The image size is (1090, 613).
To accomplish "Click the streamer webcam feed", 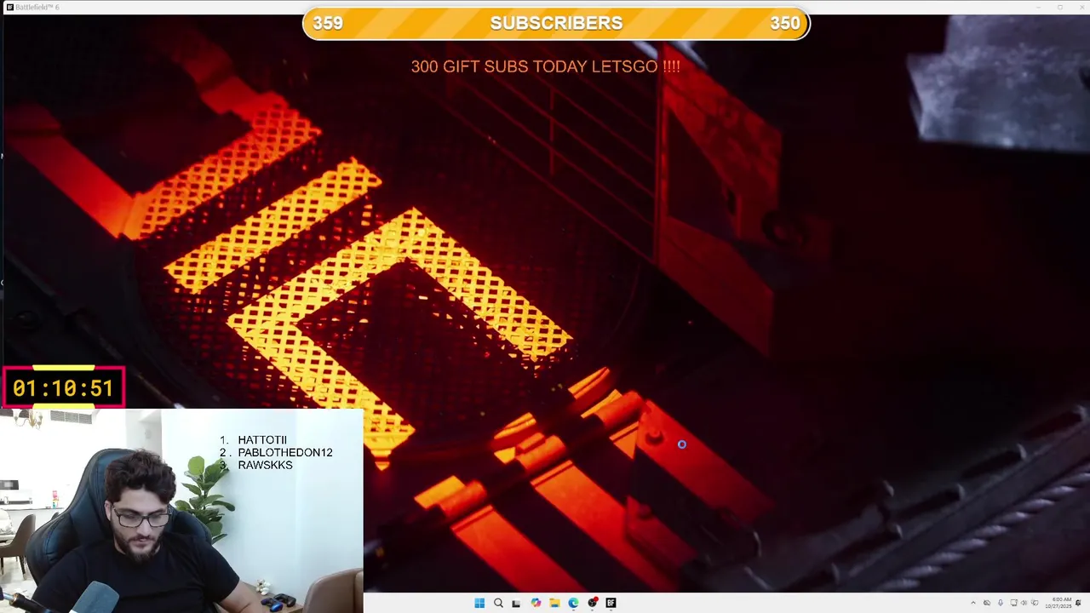I will coord(181,511).
